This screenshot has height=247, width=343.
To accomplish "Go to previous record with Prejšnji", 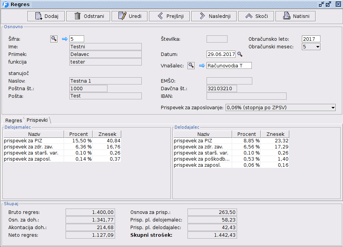I will click(169, 16).
